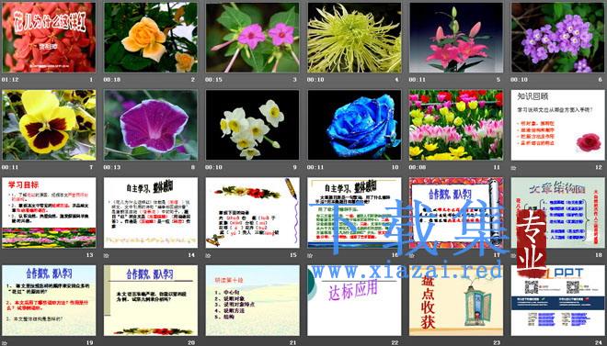This screenshot has width=607, height=346.
Task: Select the 盘点收获 slide 23
Action: 456,300
